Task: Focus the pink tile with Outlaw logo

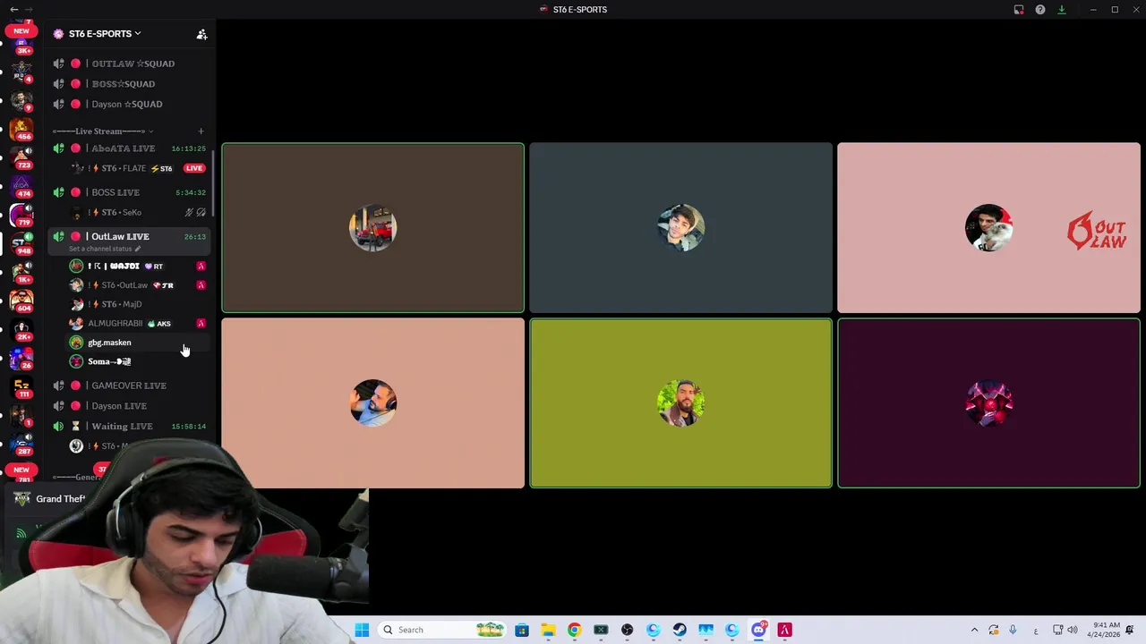Action: pos(988,228)
